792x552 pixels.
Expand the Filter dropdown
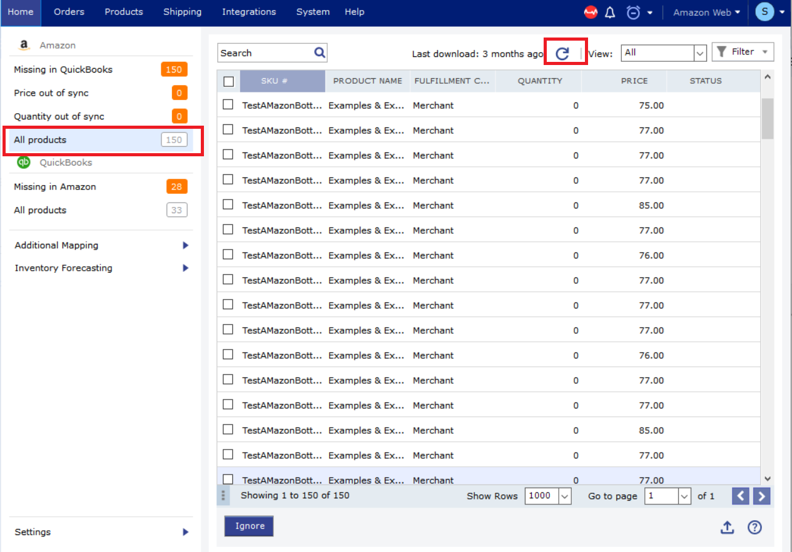(x=743, y=52)
